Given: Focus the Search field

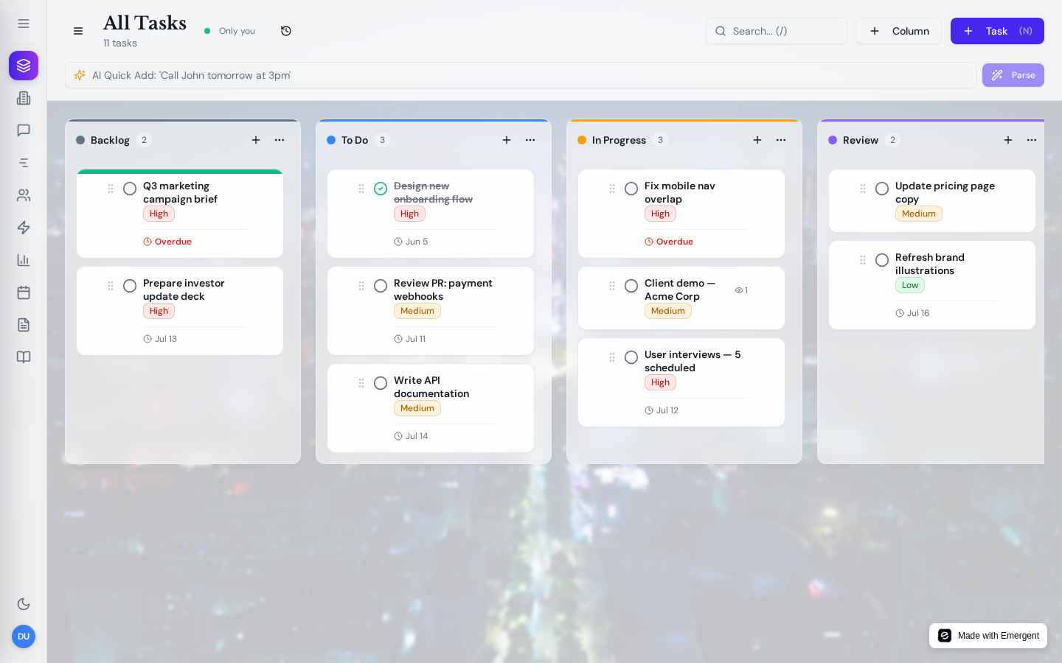Looking at the screenshot, I should (777, 31).
